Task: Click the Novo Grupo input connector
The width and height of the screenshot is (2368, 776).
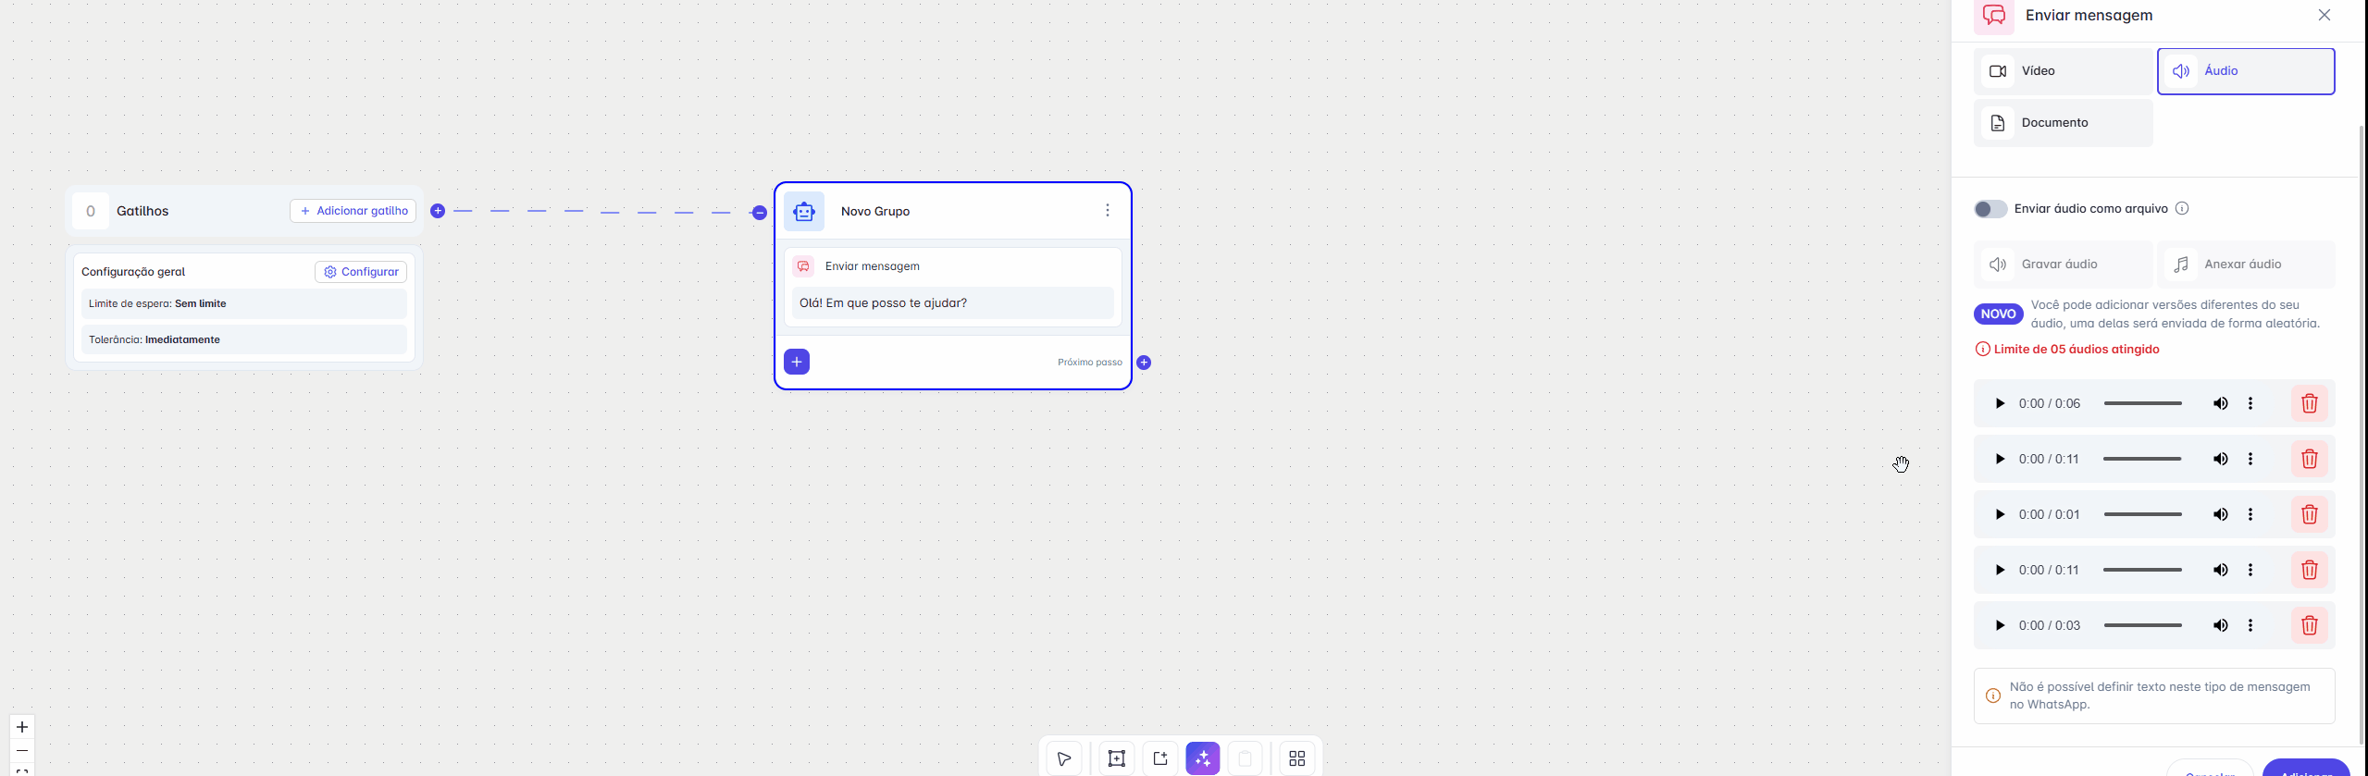Action: coord(760,213)
